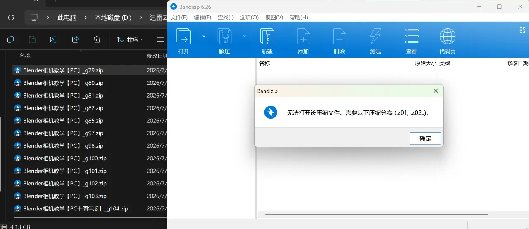
Task: Select file Blender相机教学【PC】_g80.zip
Action: click(x=63, y=83)
